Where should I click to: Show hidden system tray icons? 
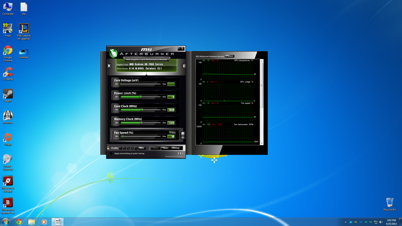point(345,222)
